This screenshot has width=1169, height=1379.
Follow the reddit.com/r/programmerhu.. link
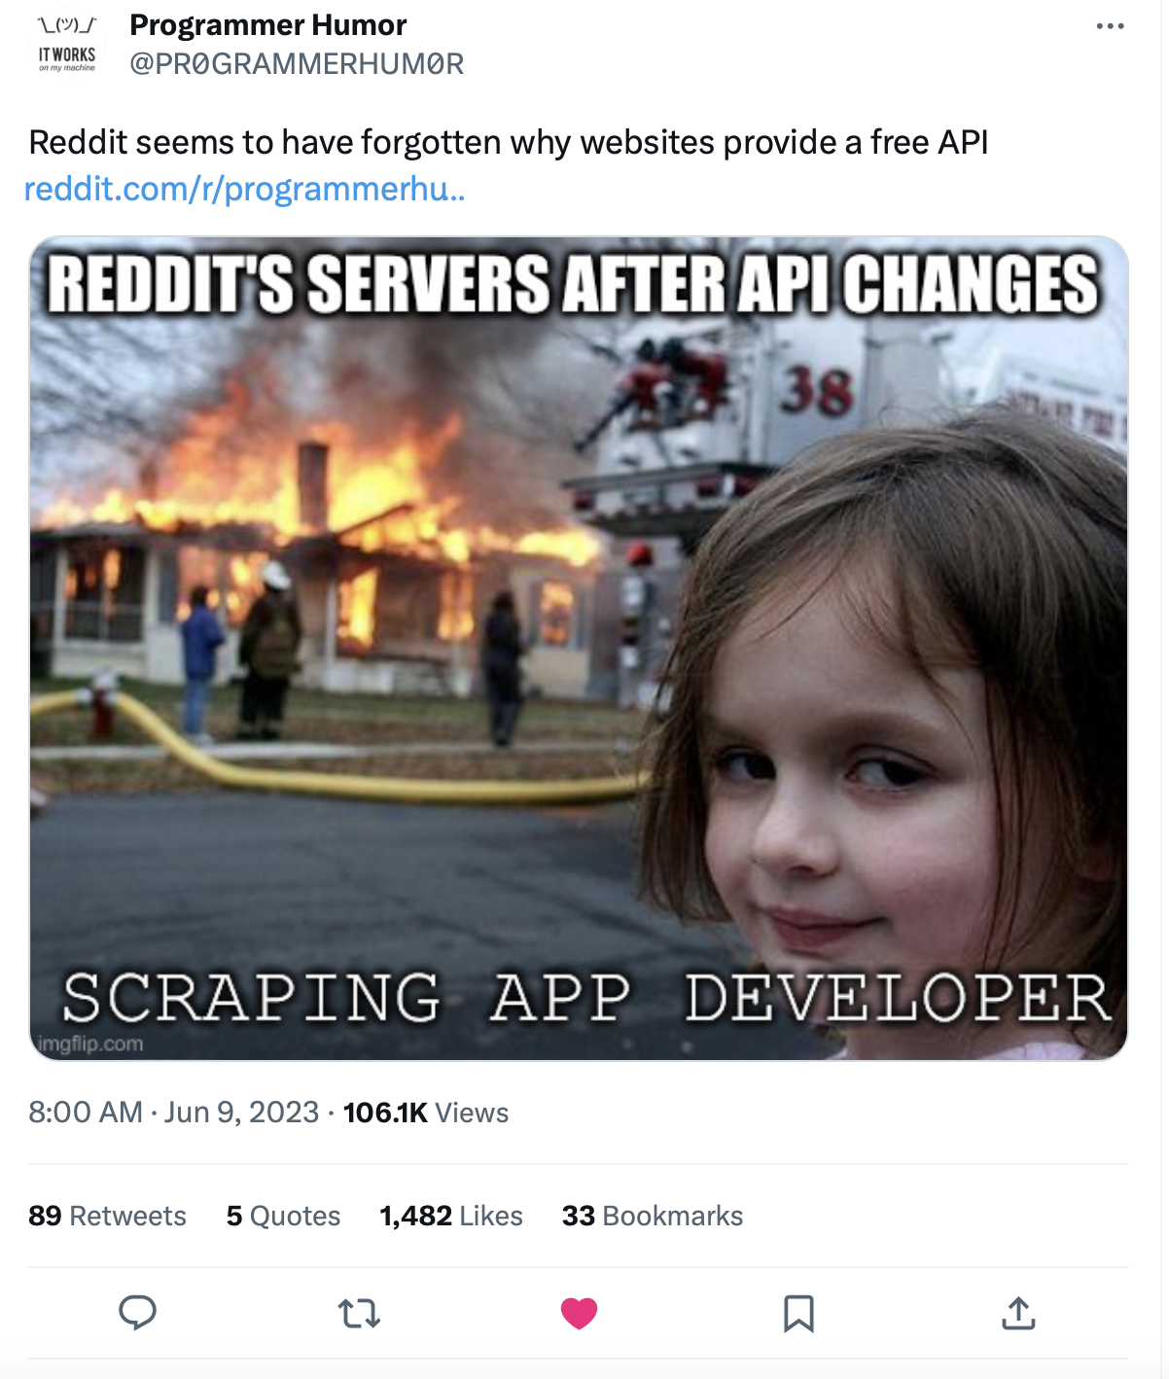[x=245, y=189]
